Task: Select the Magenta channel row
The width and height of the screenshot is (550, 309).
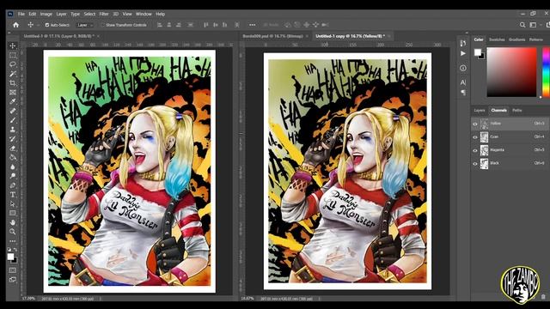Action: pos(510,150)
